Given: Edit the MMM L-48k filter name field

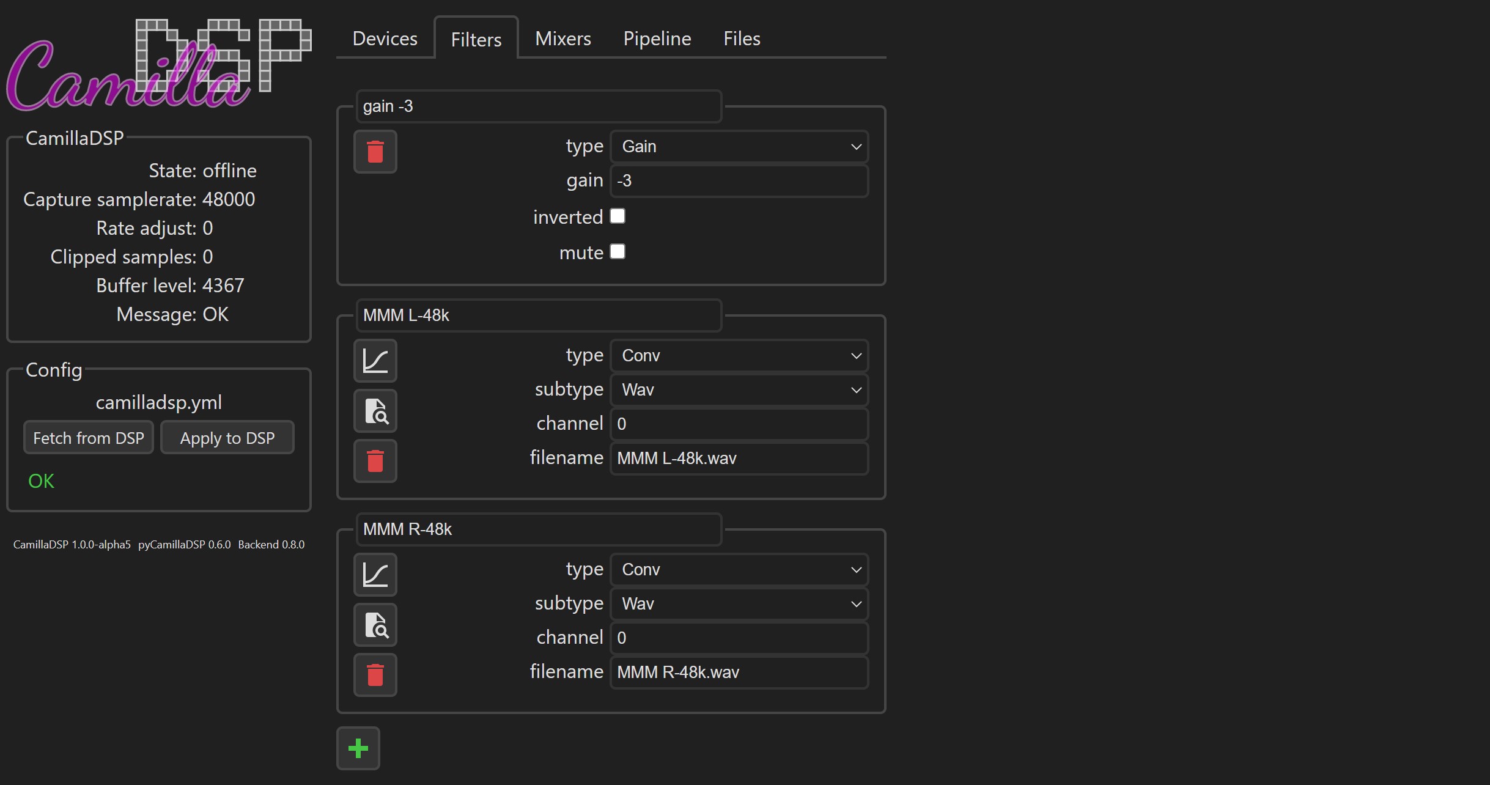Looking at the screenshot, I should pyautogui.click(x=539, y=315).
